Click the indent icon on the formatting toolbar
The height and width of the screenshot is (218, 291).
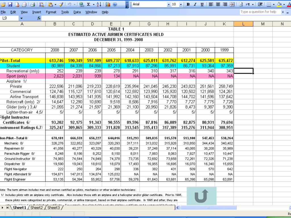[260, 4]
